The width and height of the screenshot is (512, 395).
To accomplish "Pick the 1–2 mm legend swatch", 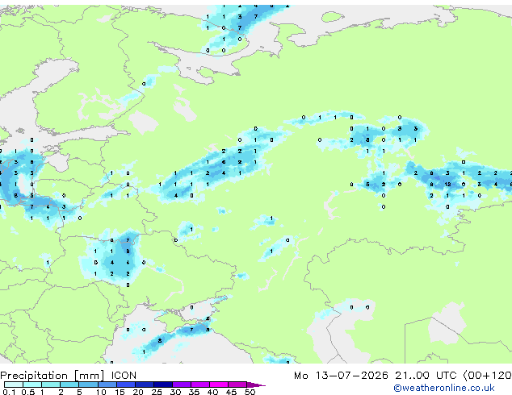I will click(x=51, y=385).
